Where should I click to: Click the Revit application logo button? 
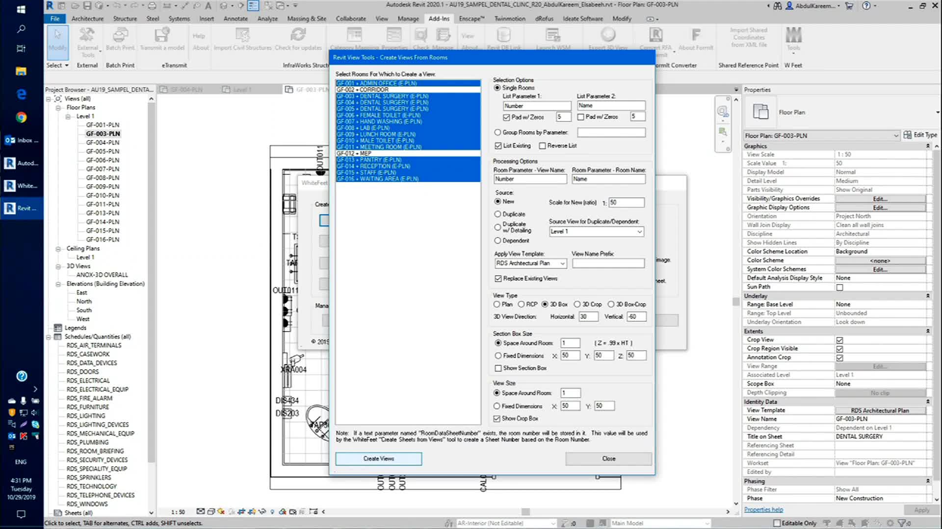(x=50, y=5)
